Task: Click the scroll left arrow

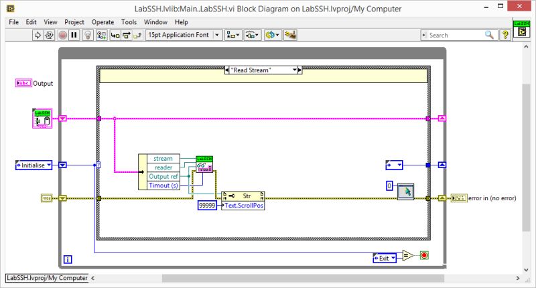Action: coord(92,278)
